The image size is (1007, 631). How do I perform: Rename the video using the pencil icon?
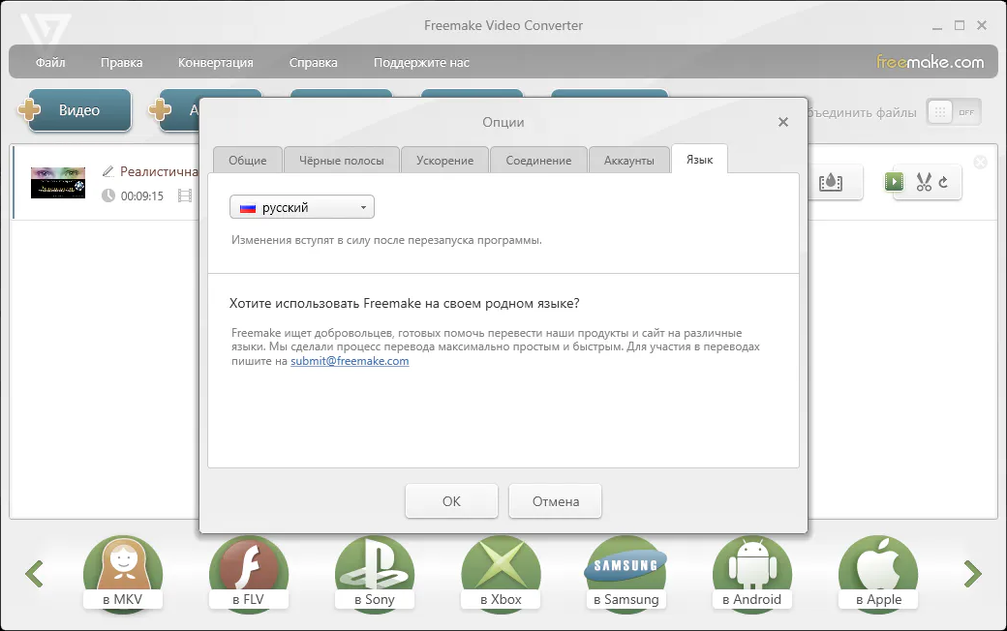pyautogui.click(x=107, y=171)
